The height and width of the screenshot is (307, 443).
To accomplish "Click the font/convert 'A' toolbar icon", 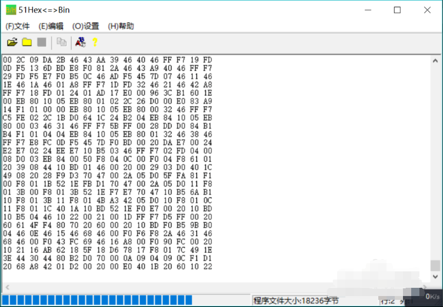I will [81, 42].
